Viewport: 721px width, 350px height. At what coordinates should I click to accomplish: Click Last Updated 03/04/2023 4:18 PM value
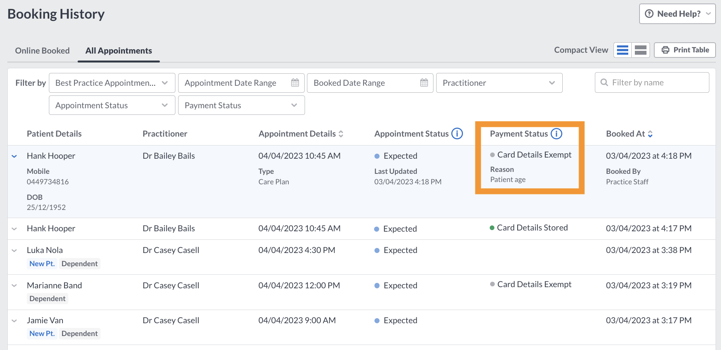[x=408, y=182]
